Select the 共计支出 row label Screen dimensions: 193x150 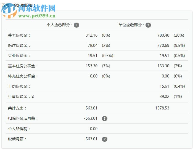click(17, 108)
